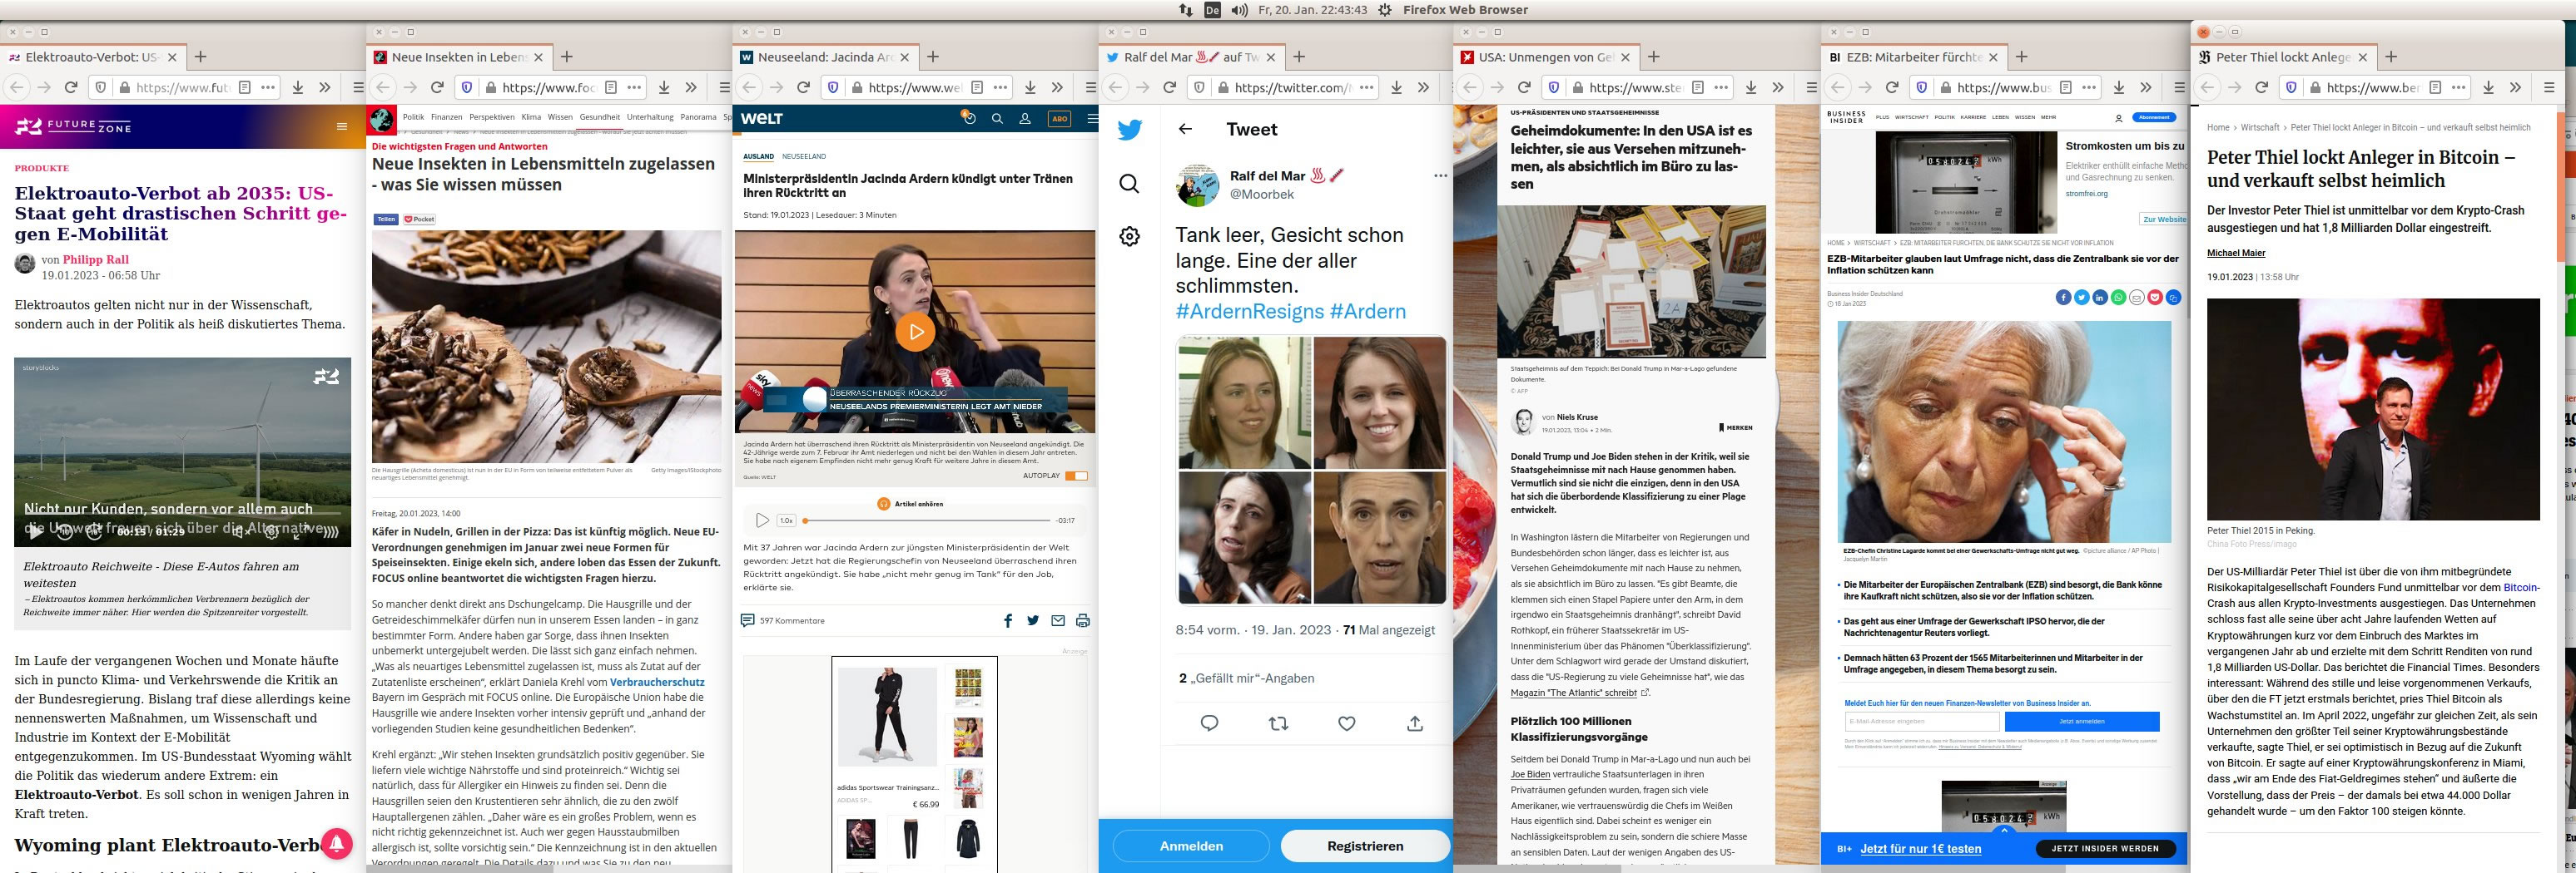Share the Welt article on Facebook
The image size is (2576, 873).
pyautogui.click(x=1008, y=620)
